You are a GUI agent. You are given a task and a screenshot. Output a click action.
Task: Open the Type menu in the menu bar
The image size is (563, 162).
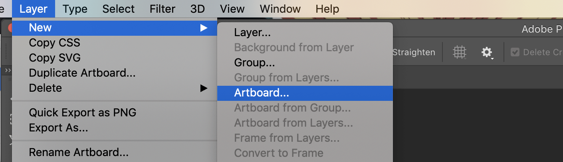pyautogui.click(x=75, y=9)
